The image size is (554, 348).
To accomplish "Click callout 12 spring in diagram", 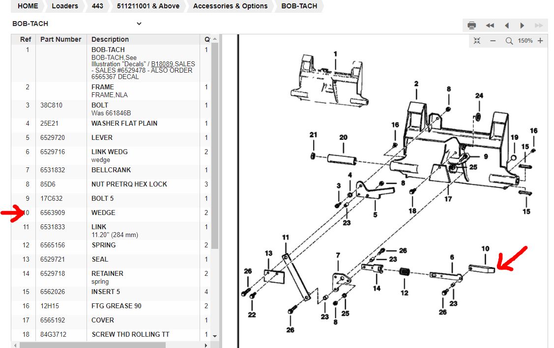I will click(405, 293).
